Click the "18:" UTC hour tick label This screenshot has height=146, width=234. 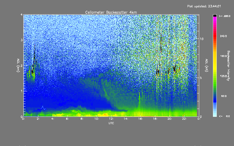pos(155,119)
